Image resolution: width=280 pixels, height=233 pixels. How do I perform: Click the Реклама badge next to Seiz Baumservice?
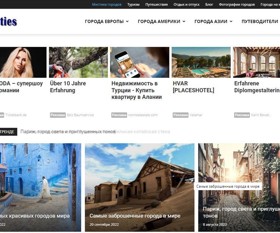(58, 115)
